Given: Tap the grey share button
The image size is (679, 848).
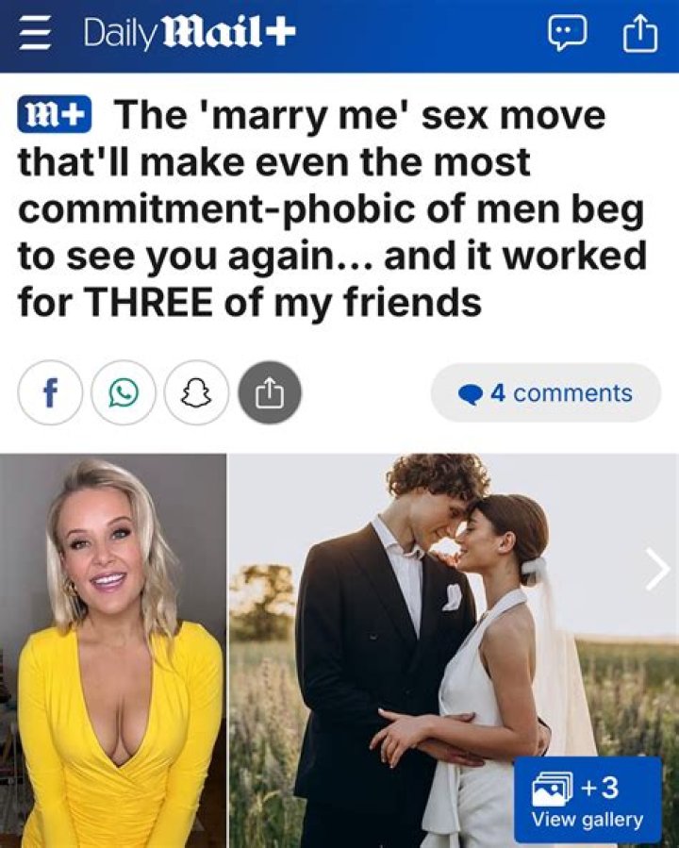Looking at the screenshot, I should [x=270, y=393].
